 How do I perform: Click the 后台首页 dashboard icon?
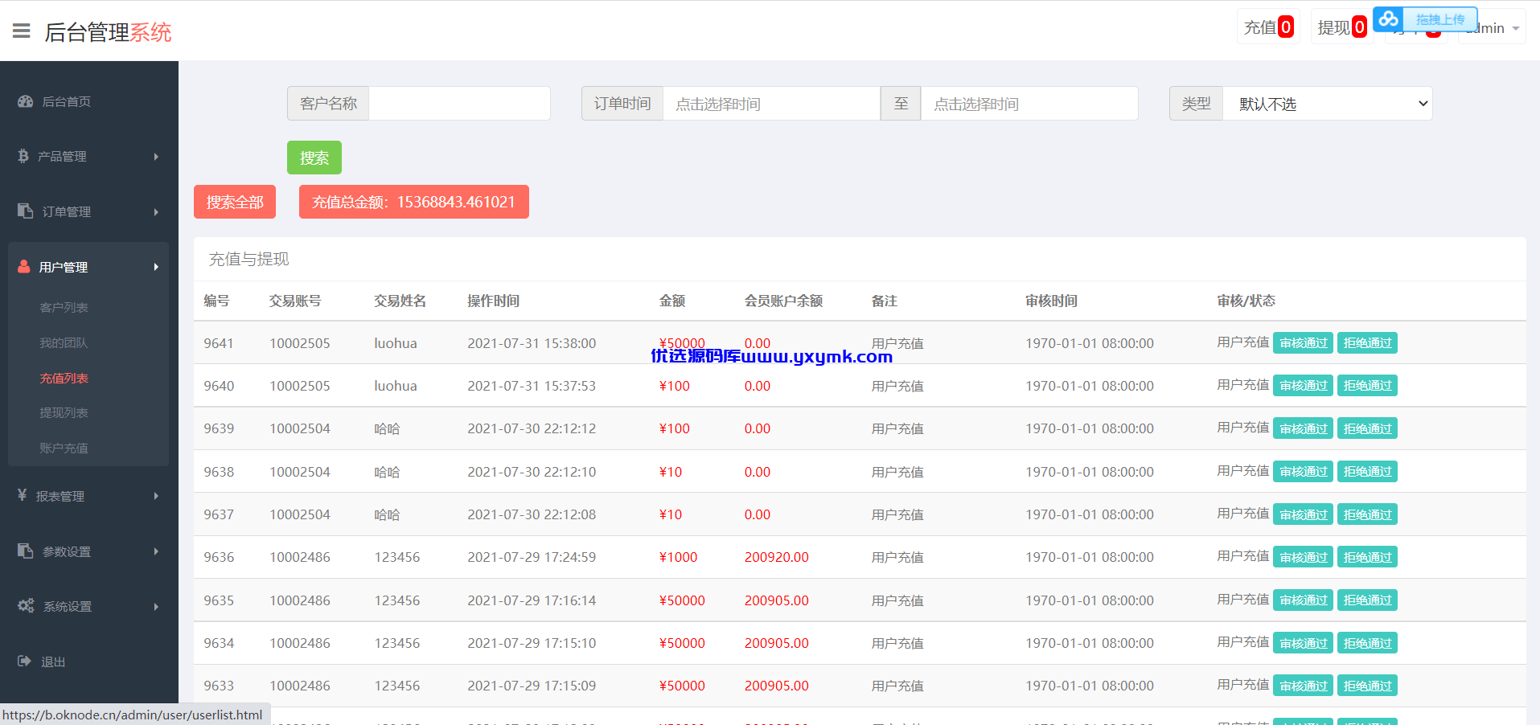[26, 101]
